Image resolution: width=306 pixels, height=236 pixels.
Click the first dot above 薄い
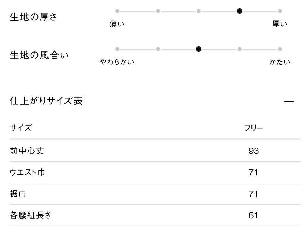117,11
